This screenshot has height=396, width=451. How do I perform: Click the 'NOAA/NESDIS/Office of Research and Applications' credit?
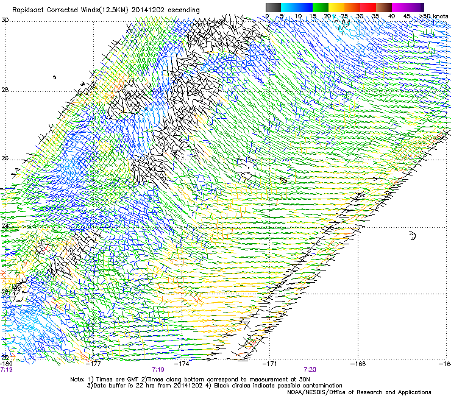(x=359, y=392)
